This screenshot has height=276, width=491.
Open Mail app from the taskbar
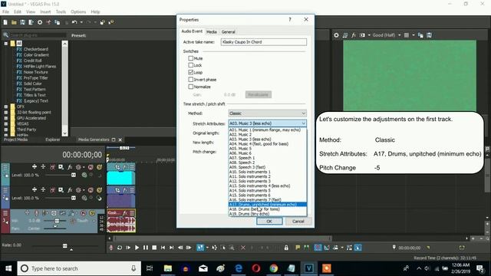pyautogui.click(x=203, y=268)
